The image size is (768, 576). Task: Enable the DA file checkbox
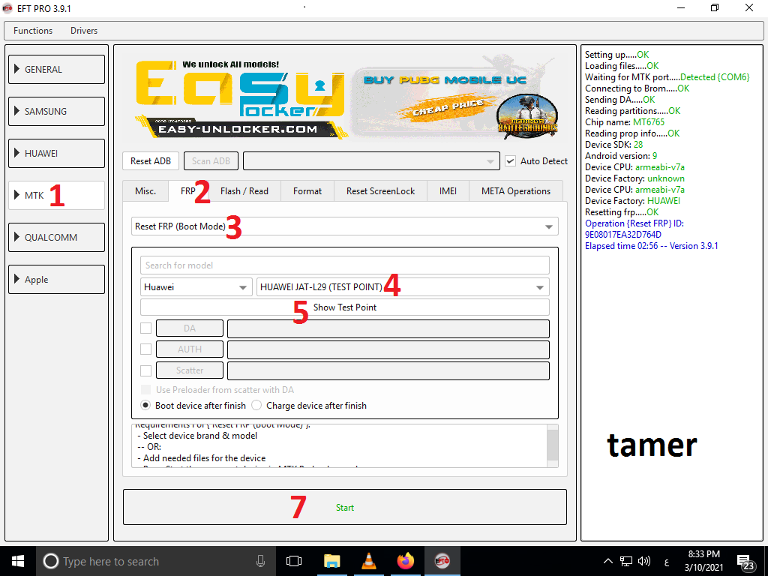click(146, 328)
